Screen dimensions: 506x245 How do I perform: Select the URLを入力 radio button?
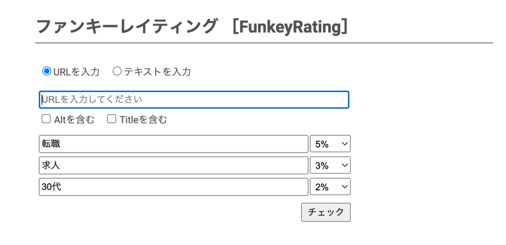tap(47, 71)
